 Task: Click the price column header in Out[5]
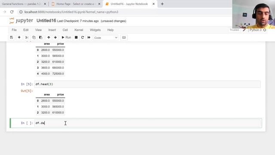point(60,95)
